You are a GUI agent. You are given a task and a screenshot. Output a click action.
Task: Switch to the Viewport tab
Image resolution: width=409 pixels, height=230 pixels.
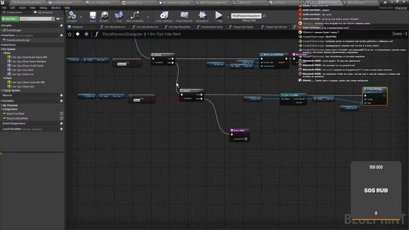75,27
